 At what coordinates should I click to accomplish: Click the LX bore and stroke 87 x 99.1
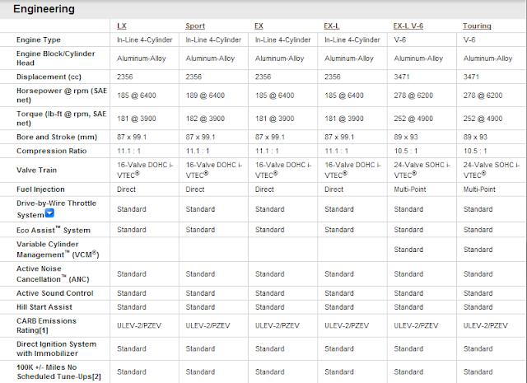pyautogui.click(x=132, y=137)
